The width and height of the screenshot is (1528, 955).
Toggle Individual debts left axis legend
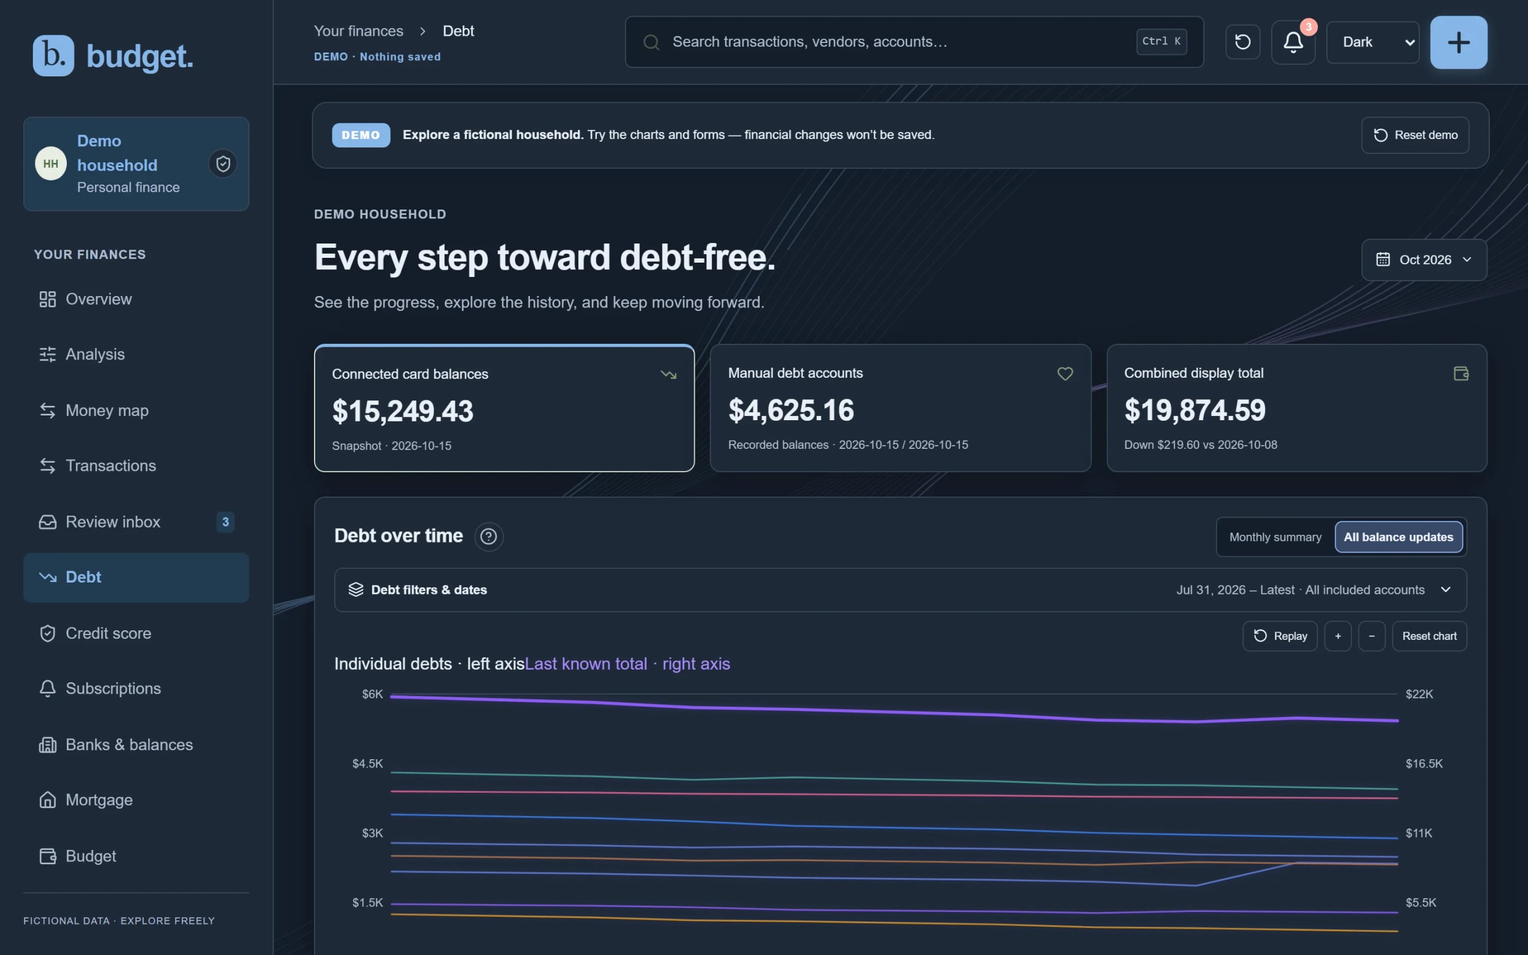point(429,664)
